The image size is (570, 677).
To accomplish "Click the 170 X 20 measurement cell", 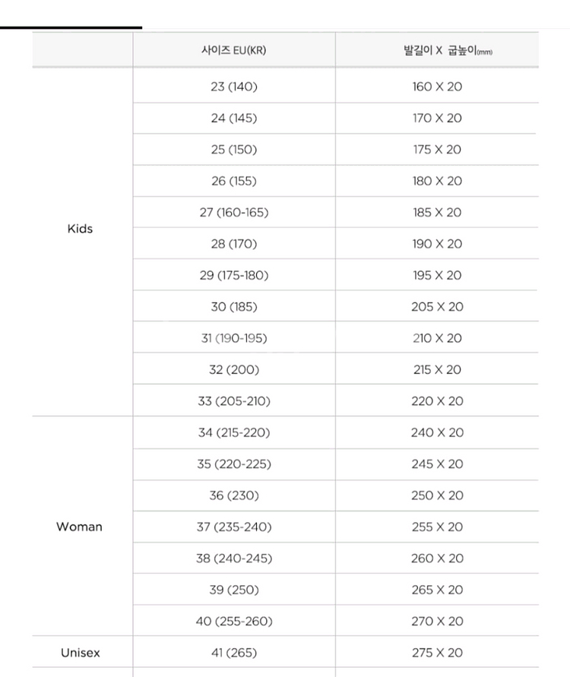I will pos(437,119).
